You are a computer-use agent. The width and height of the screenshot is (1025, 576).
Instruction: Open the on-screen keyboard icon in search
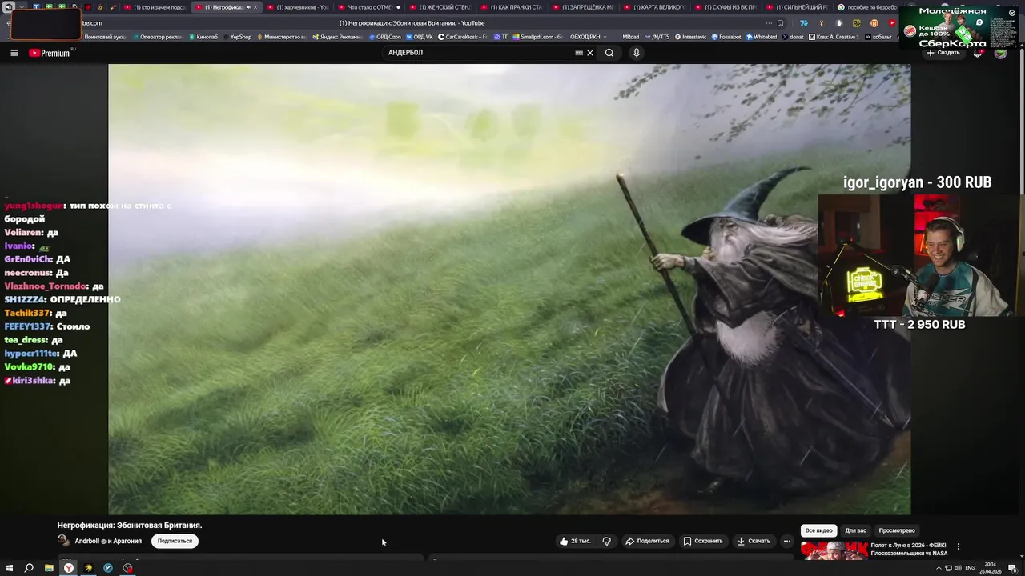(x=578, y=53)
